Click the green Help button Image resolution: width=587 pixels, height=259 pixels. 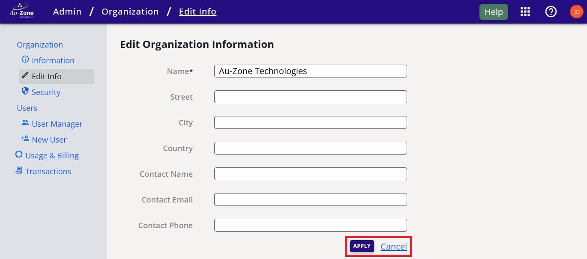[493, 12]
